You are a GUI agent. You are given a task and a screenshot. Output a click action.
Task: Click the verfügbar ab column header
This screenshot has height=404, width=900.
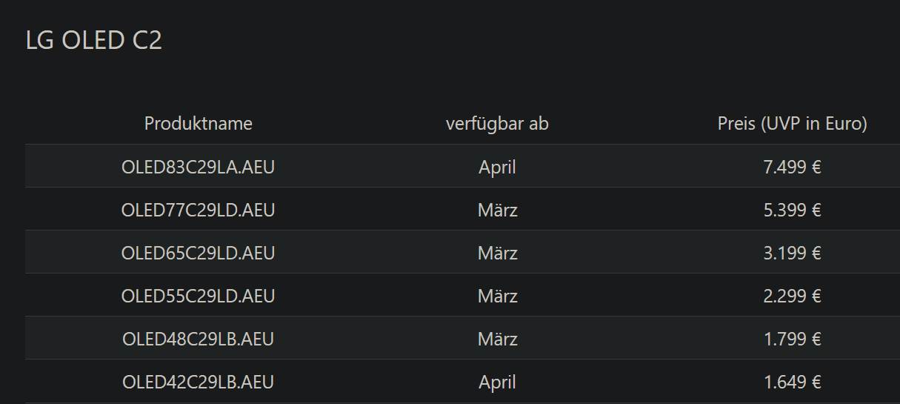coord(497,124)
